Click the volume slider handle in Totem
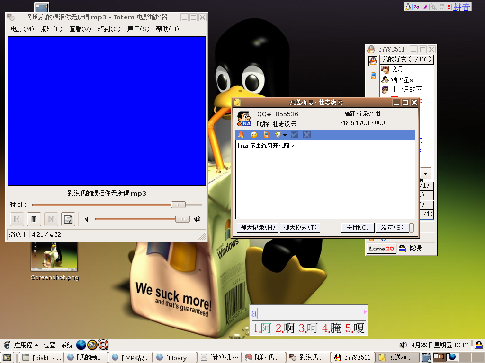The height and width of the screenshot is (363, 485). point(182,219)
